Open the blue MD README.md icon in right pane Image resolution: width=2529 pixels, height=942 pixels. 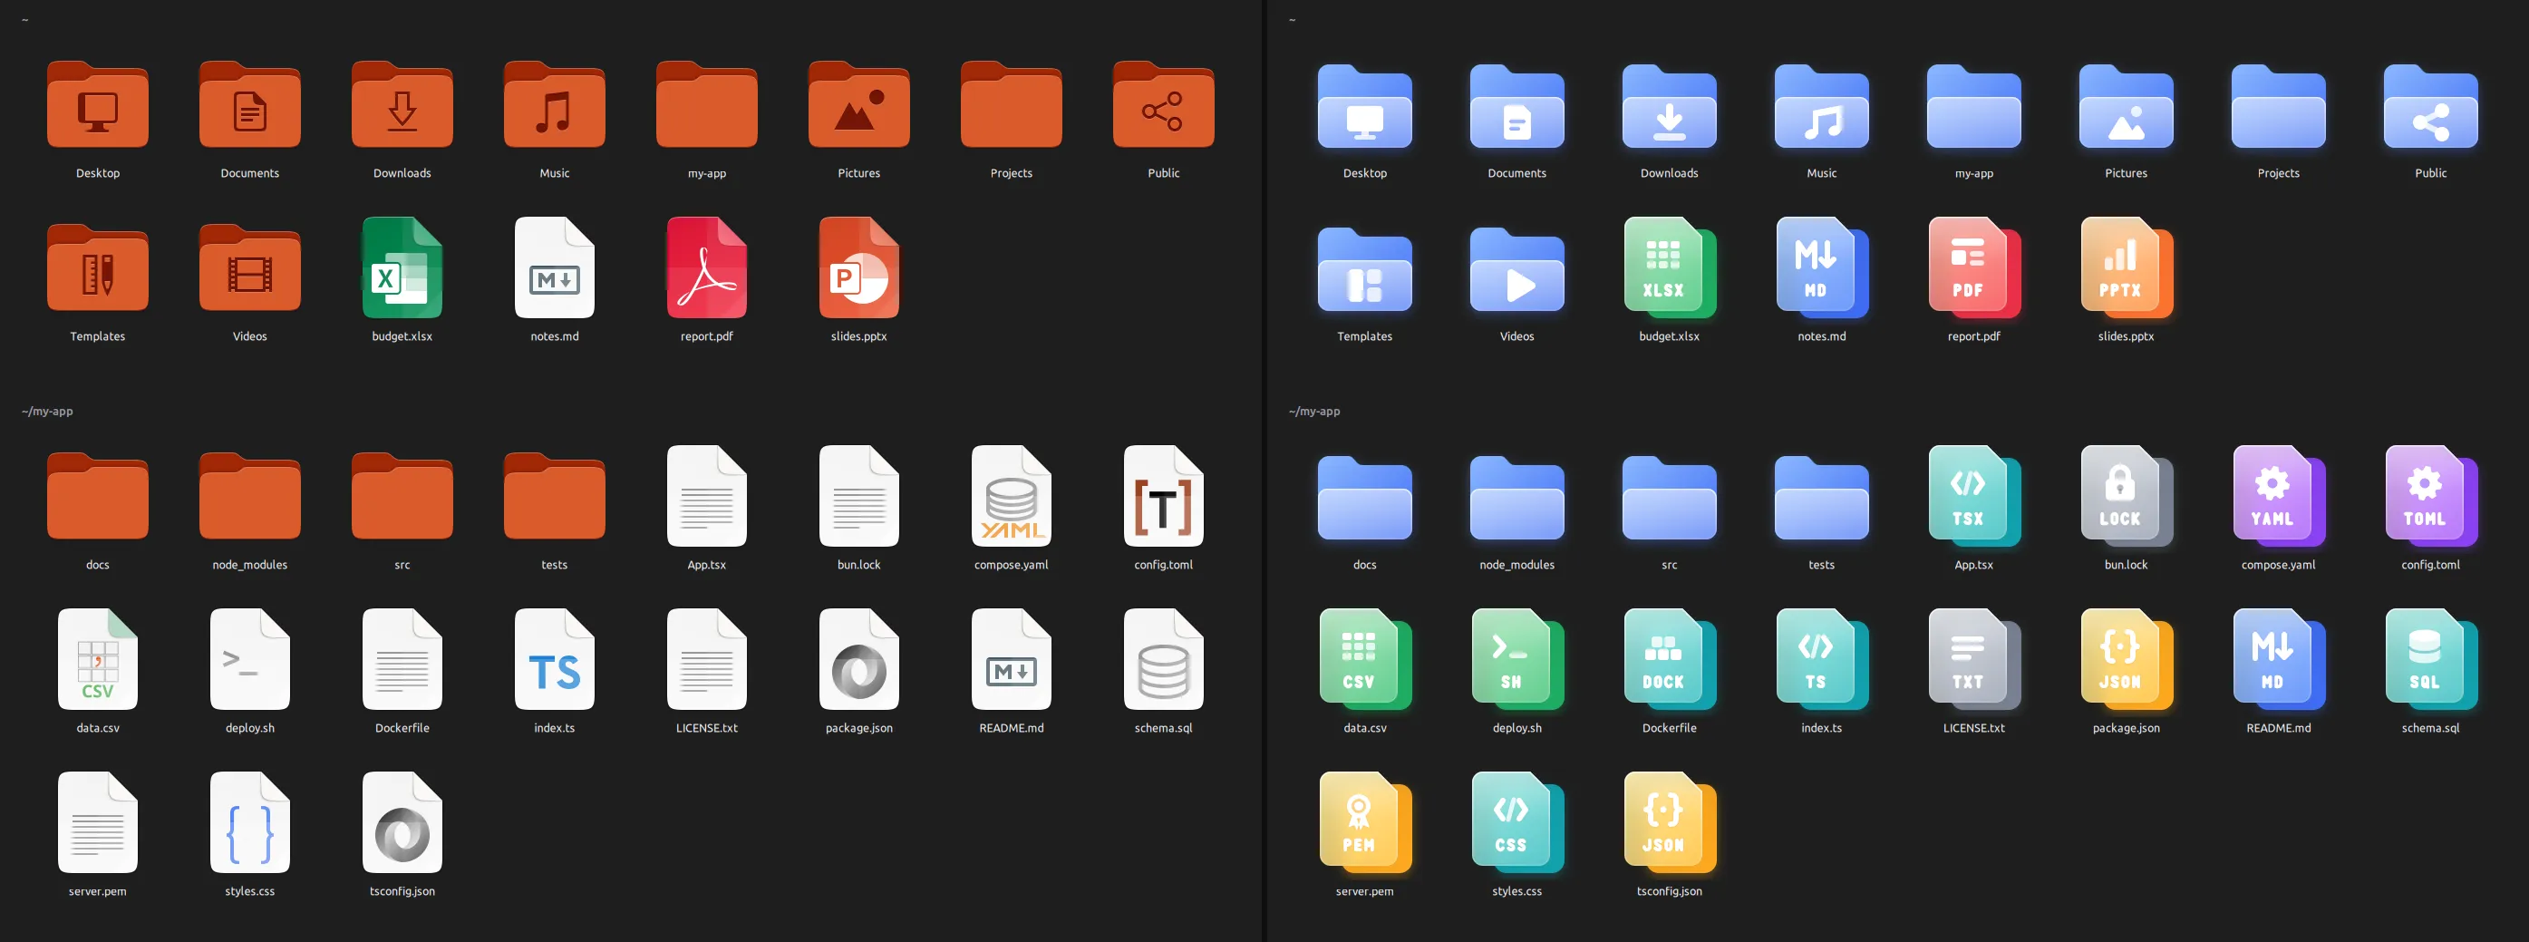click(x=2278, y=659)
